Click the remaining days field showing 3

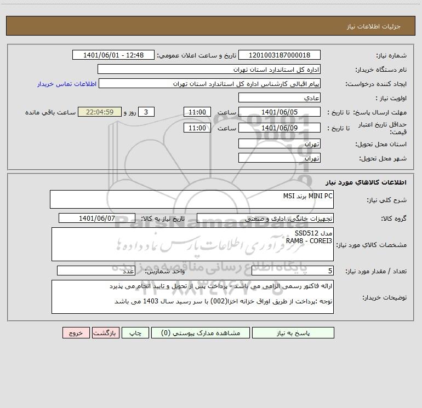[x=146, y=112]
